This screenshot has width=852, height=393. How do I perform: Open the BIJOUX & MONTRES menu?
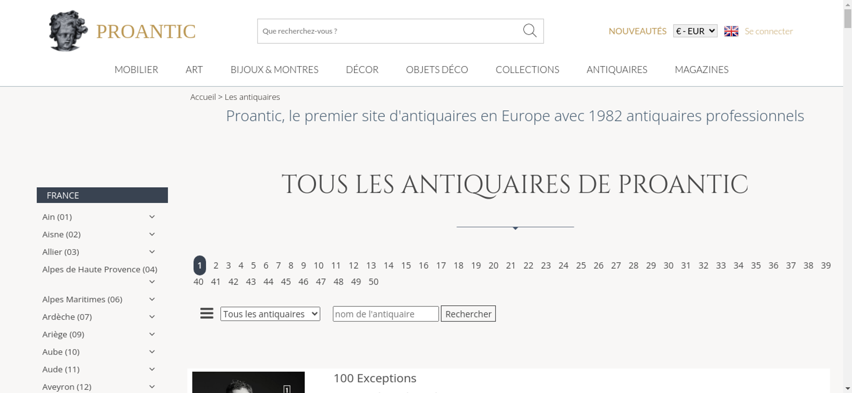click(274, 69)
